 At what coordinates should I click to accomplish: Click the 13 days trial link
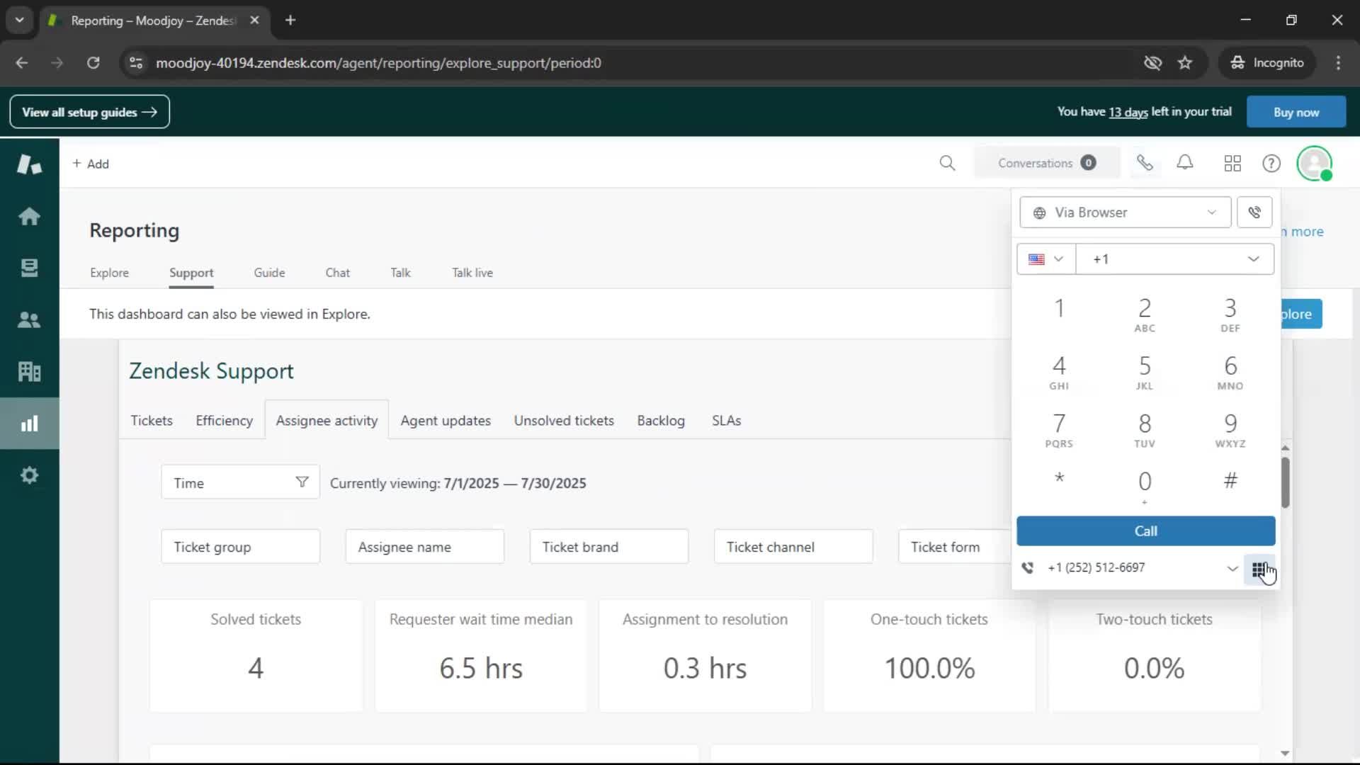coord(1128,112)
